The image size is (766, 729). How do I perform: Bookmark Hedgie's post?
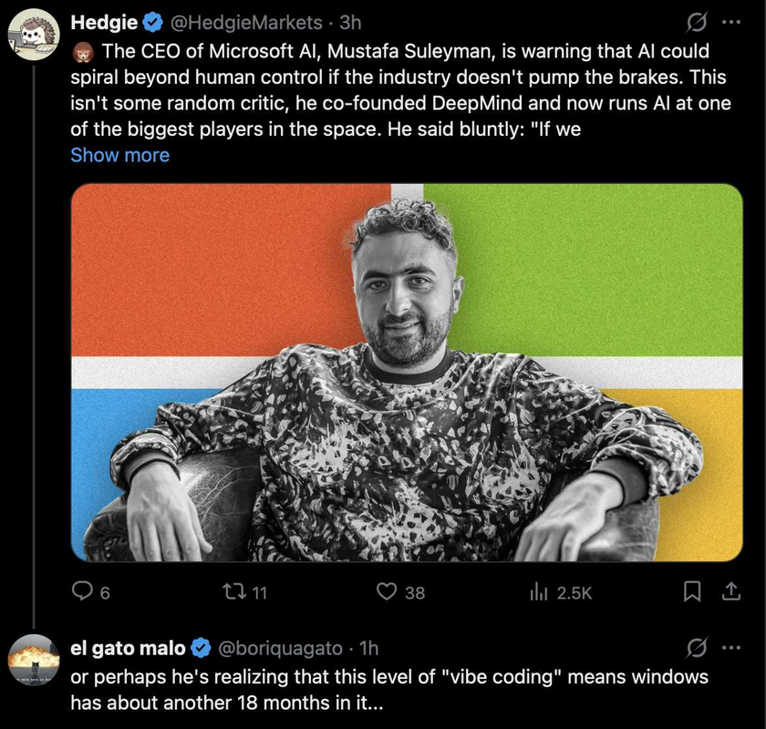[693, 592]
